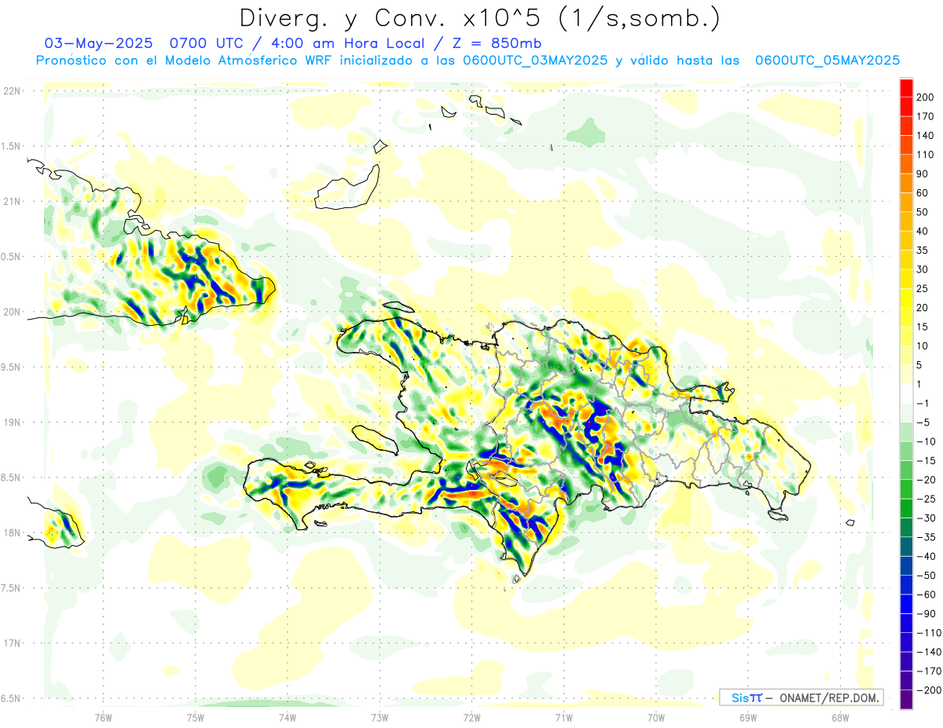Click the '-110' color bar value
The image size is (943, 728).
929,633
